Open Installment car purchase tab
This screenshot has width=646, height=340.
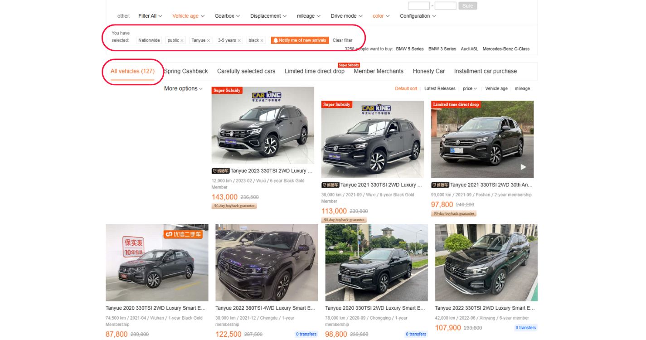click(486, 71)
